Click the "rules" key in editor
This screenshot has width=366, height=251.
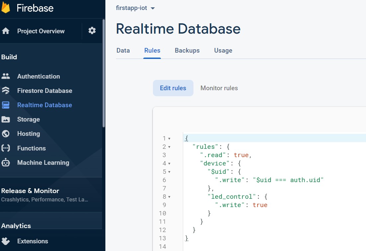[x=205, y=147]
